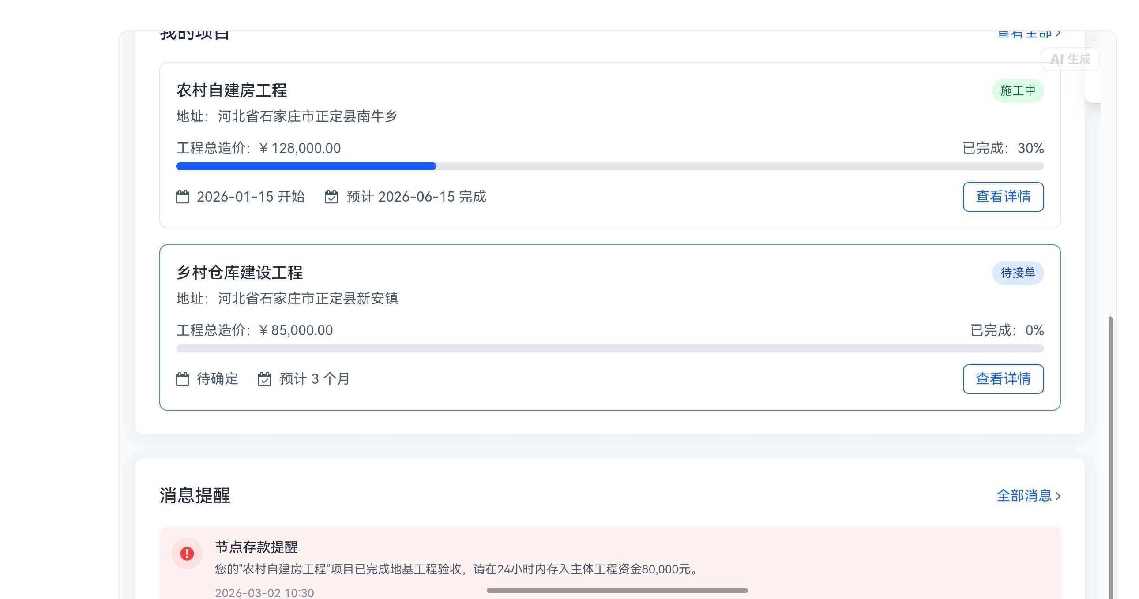
Task: Open 查看详情 for 农村自建房工程
Action: point(1003,197)
